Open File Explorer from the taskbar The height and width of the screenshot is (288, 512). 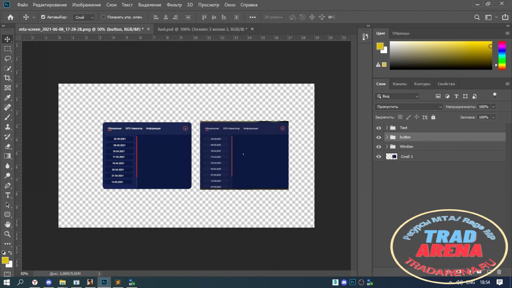click(x=62, y=282)
